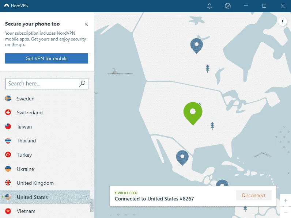Image resolution: width=291 pixels, height=218 pixels.
Task: Click Get VPN for mobile button
Action: tap(46, 58)
